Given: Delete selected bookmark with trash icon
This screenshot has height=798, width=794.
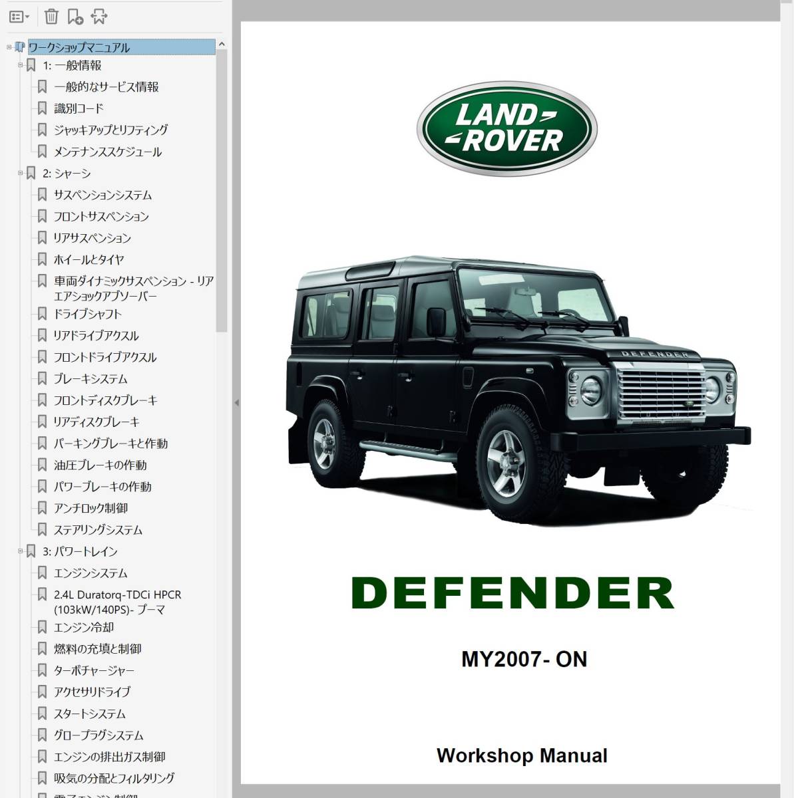Looking at the screenshot, I should pos(51,17).
